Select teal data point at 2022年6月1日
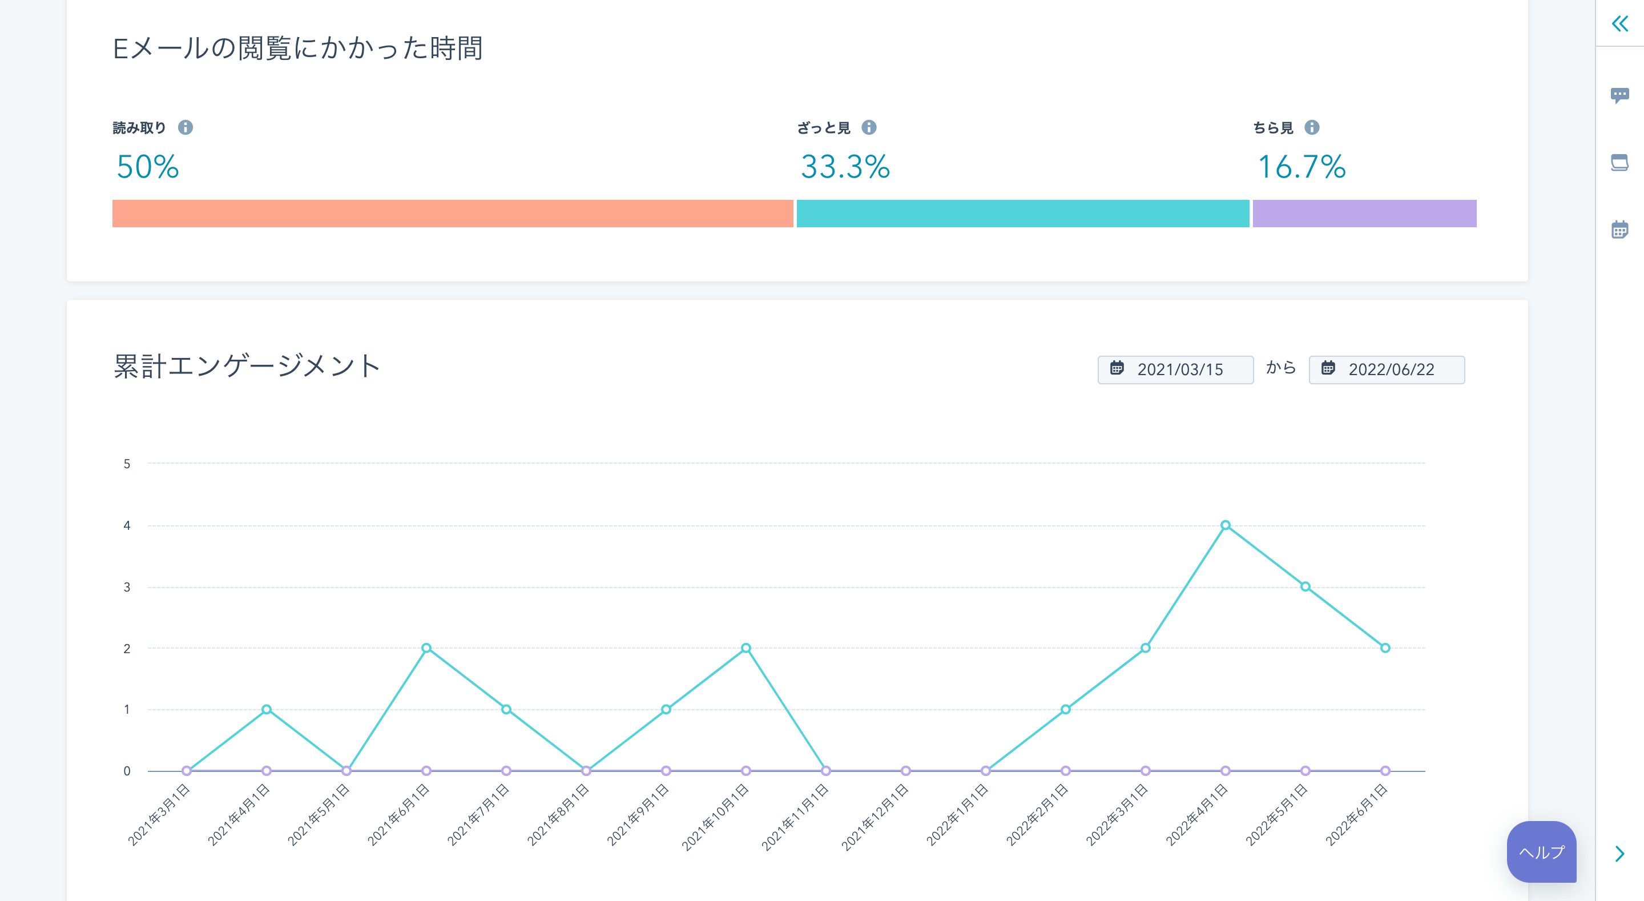The width and height of the screenshot is (1644, 901). click(x=1385, y=647)
